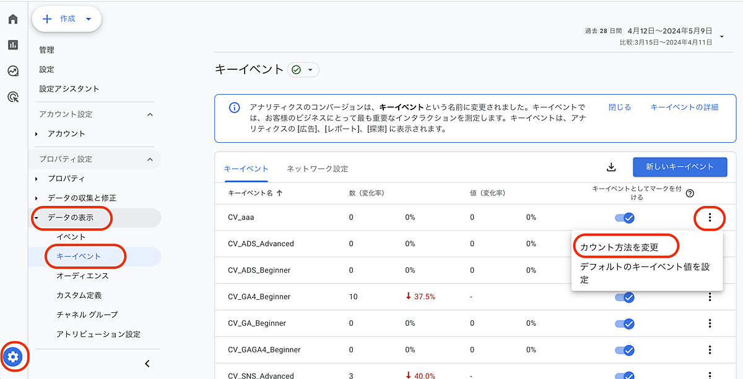Switch to the ネットワーク設定 tab
Screen dimensions: 743x379
click(317, 169)
